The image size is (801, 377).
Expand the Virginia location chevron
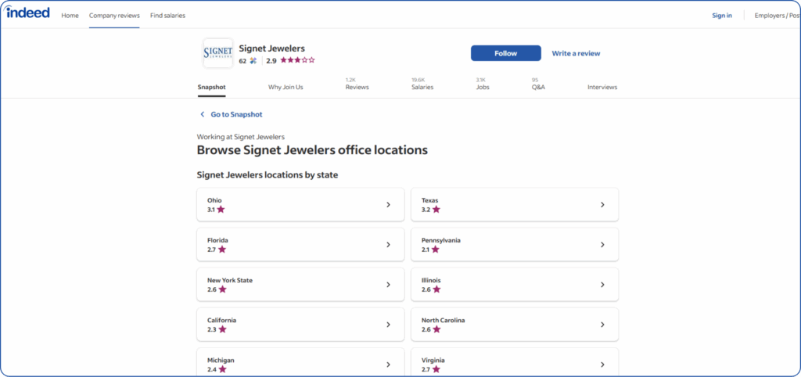click(602, 364)
